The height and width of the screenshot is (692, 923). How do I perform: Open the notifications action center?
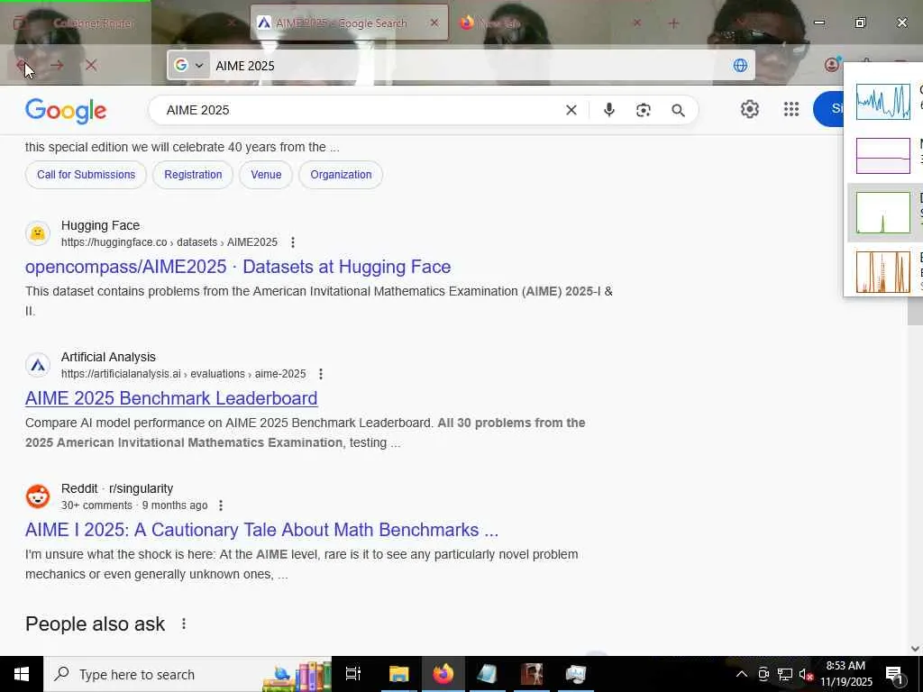click(x=895, y=674)
